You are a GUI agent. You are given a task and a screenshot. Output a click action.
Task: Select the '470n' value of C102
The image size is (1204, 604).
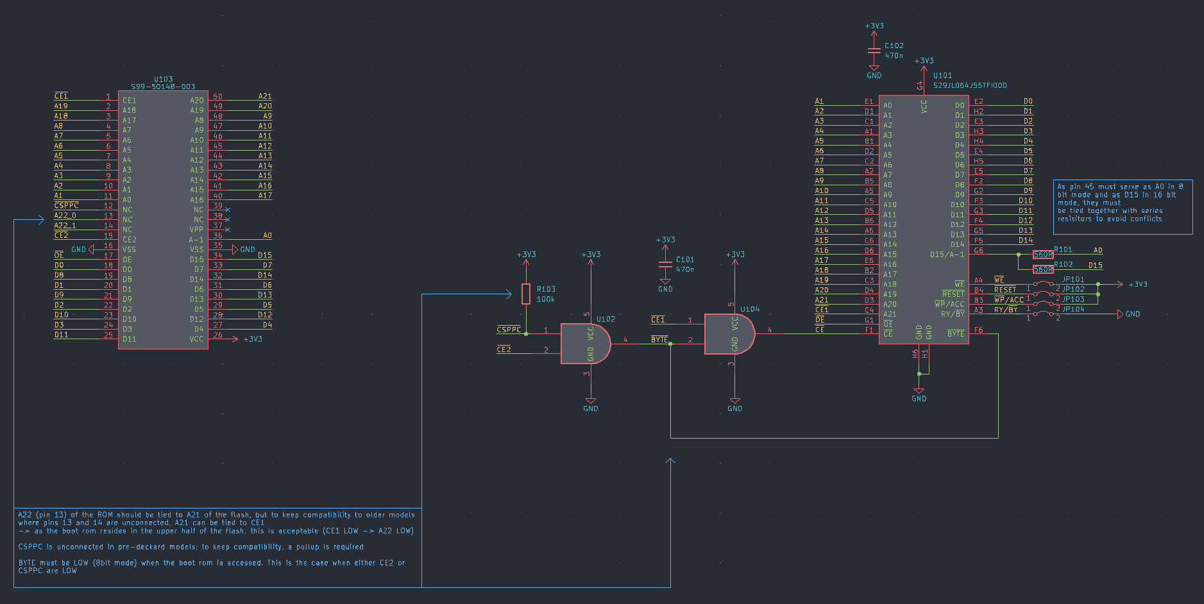coord(894,56)
